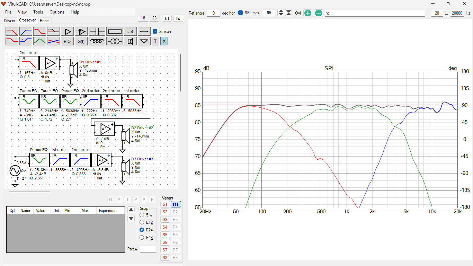Switch to variant S3
The image size is (473, 266).
pyautogui.click(x=165, y=220)
